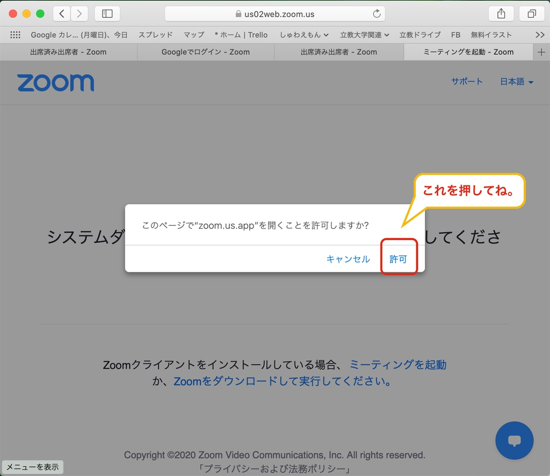Open the Google カレ… bookmark
Image resolution: width=550 pixels, height=476 pixels.
[x=79, y=35]
